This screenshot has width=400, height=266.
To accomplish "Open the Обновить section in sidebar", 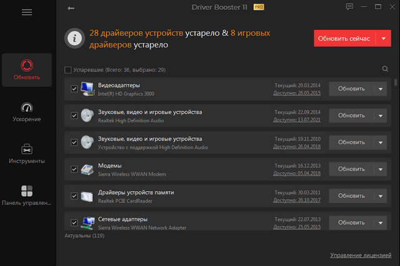I will coord(27,70).
